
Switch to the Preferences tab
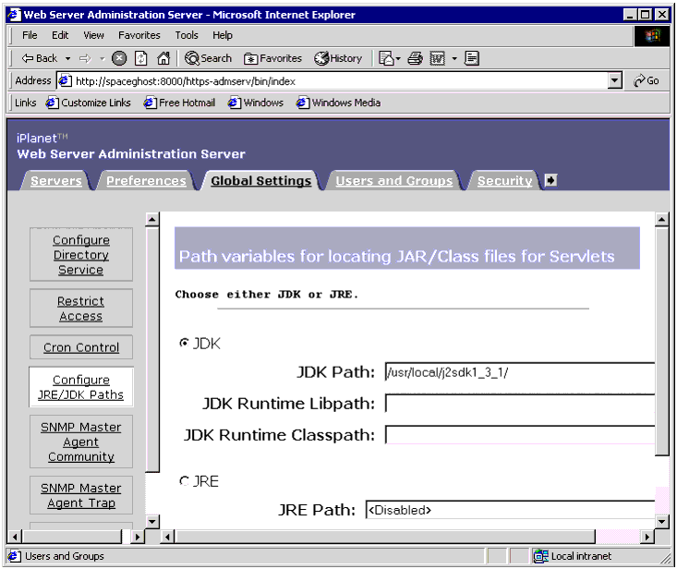146,180
